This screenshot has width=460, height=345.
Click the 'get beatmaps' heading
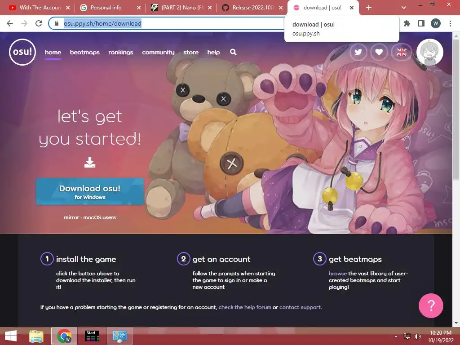click(355, 259)
